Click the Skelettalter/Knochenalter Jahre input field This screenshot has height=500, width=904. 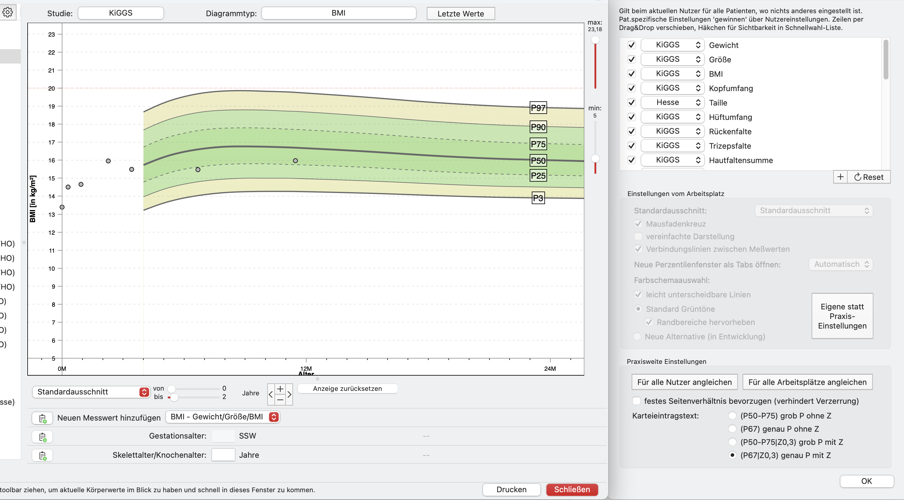(223, 455)
